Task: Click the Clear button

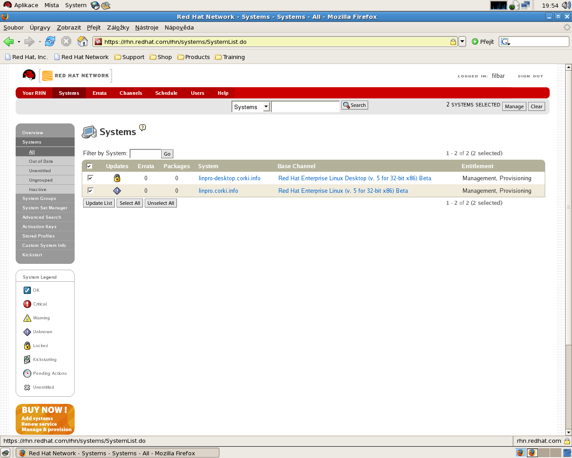Action: coord(537,106)
